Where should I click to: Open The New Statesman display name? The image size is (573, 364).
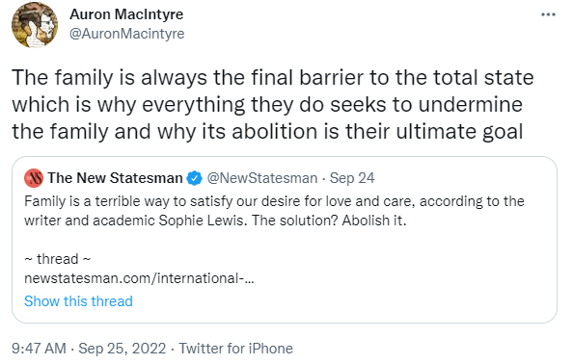115,178
